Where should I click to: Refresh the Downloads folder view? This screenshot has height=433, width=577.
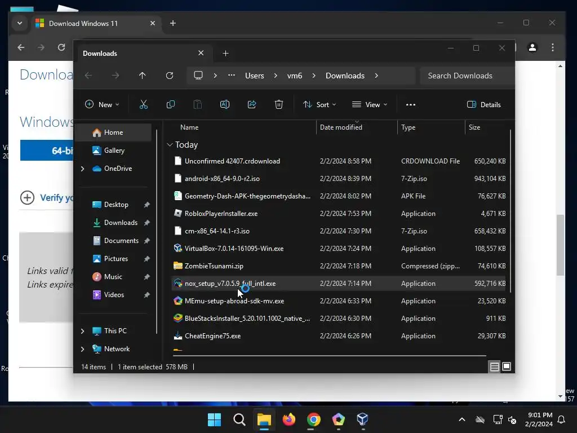[170, 76]
